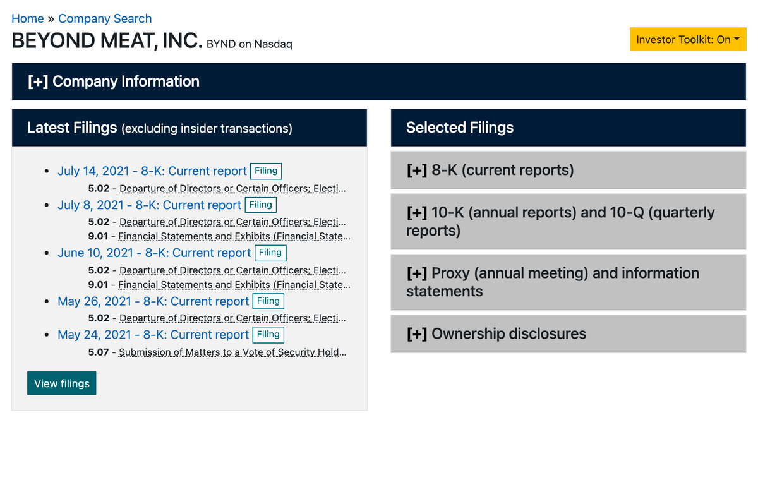Click Filing badge for May 24, 2021
The width and height of the screenshot is (758, 504).
point(268,335)
